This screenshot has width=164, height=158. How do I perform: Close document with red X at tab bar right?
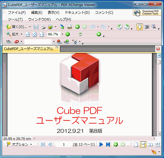pyautogui.click(x=158, y=48)
